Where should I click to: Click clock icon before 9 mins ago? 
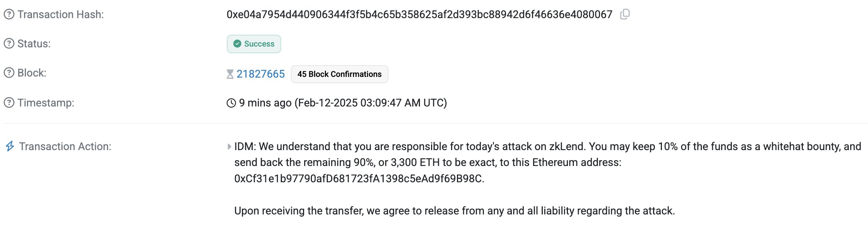(x=231, y=103)
